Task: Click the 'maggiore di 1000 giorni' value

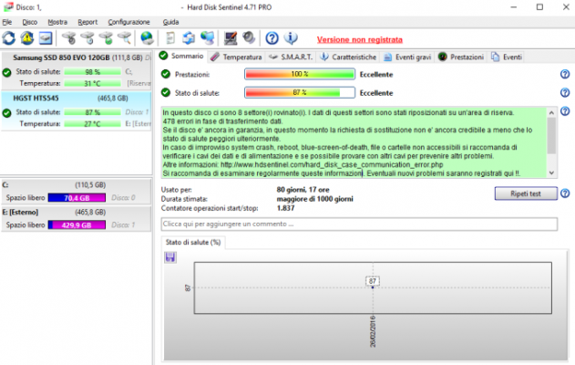Action: (314, 199)
